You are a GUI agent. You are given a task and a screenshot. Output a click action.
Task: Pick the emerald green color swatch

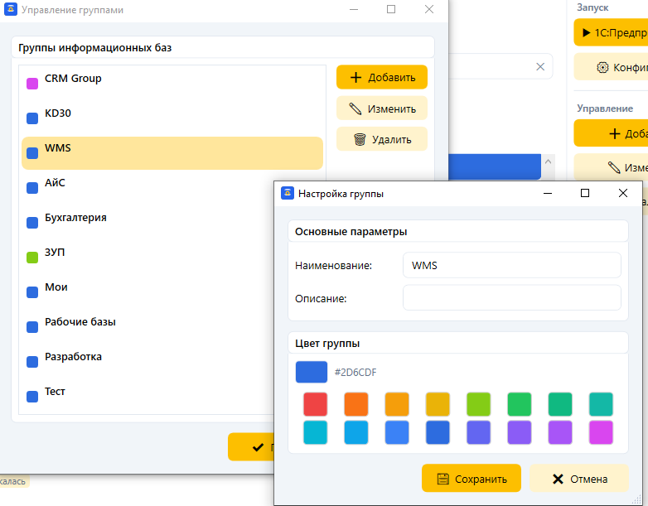[x=560, y=404]
